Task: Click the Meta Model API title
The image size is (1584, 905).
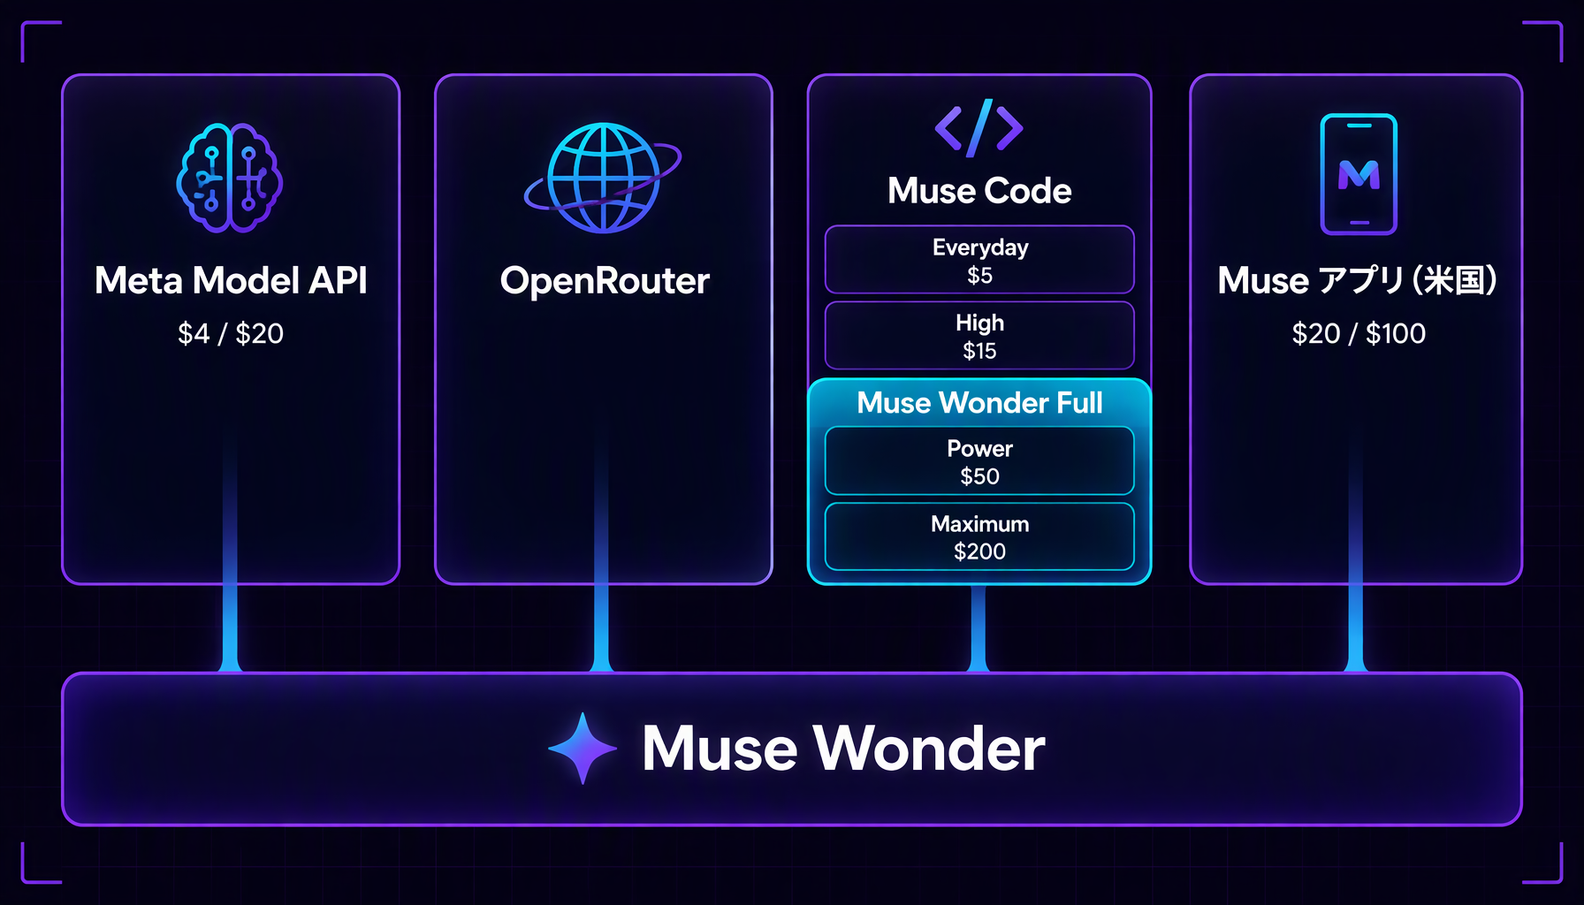Action: [x=231, y=281]
